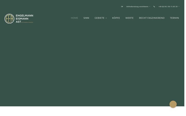
Task: Click the phone handset icon
Action: pyautogui.click(x=154, y=7)
